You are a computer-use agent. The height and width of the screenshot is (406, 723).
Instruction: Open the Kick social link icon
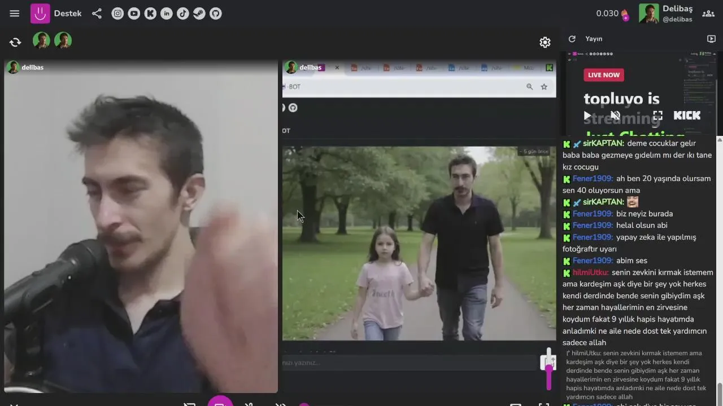pos(150,14)
